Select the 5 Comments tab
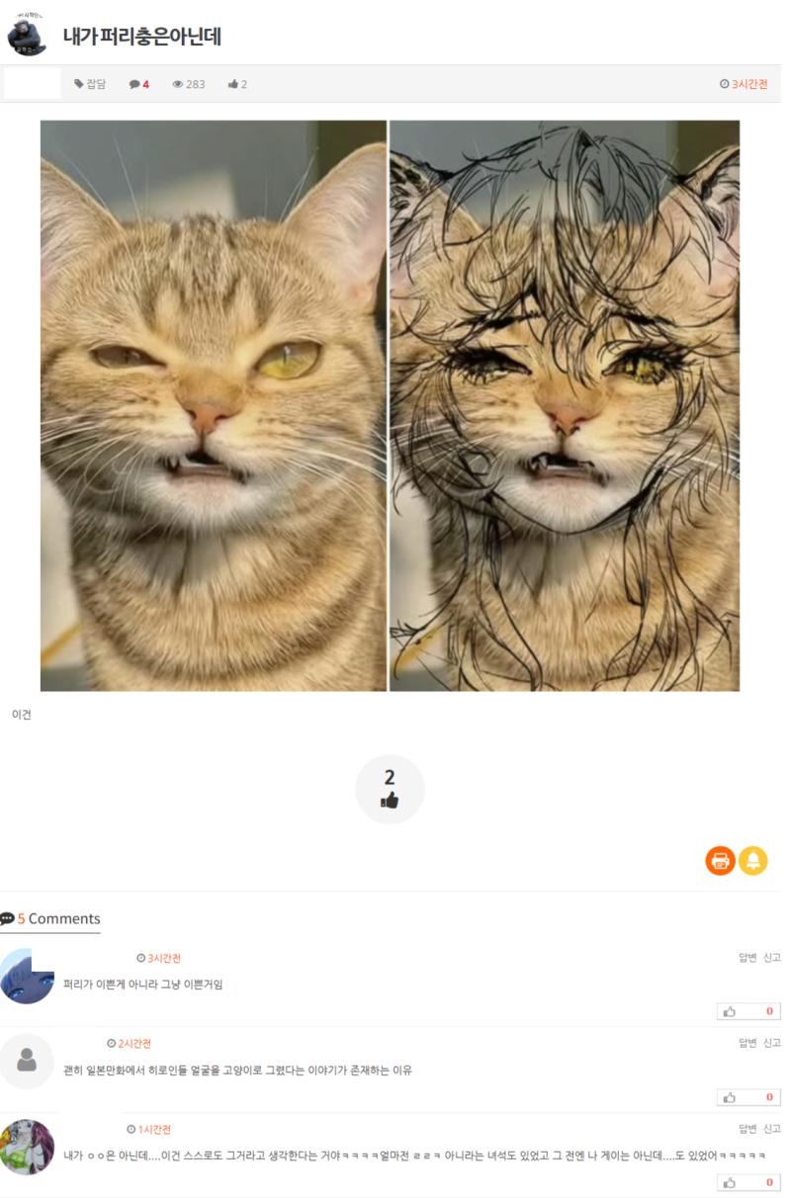Viewport: 791px width, 1198px height. pyautogui.click(x=50, y=918)
